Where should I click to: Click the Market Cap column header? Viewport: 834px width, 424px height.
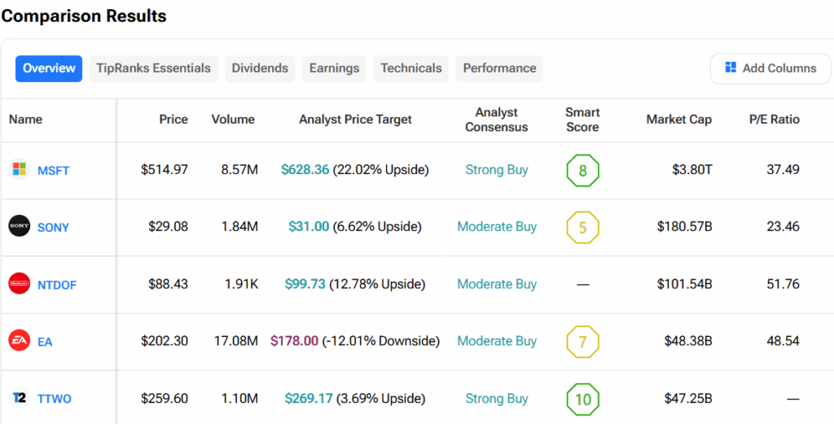click(x=678, y=120)
